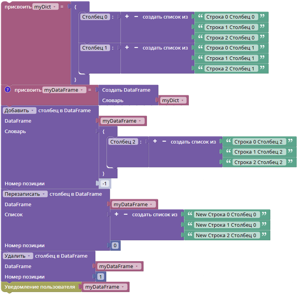Open the myDataFrame dropdown in the Добавить block
This screenshot has width=299, height=294.
click(122, 121)
